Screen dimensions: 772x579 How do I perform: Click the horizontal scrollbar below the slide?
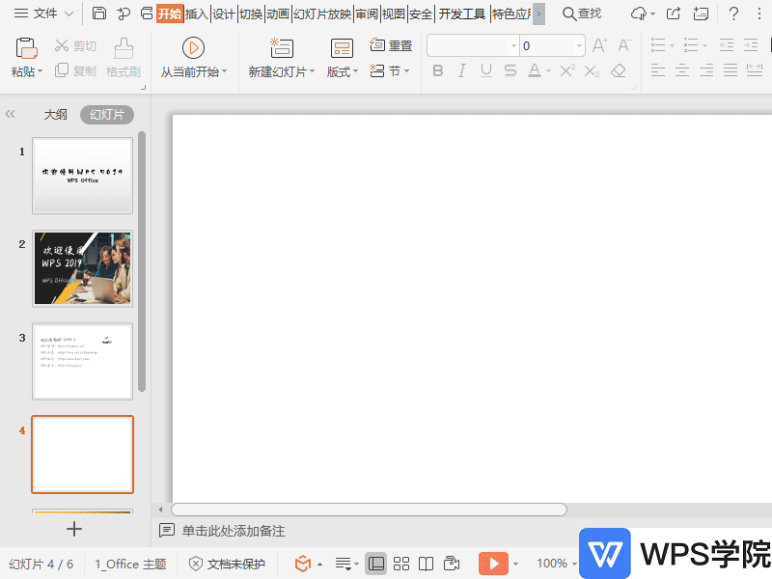coord(369,510)
